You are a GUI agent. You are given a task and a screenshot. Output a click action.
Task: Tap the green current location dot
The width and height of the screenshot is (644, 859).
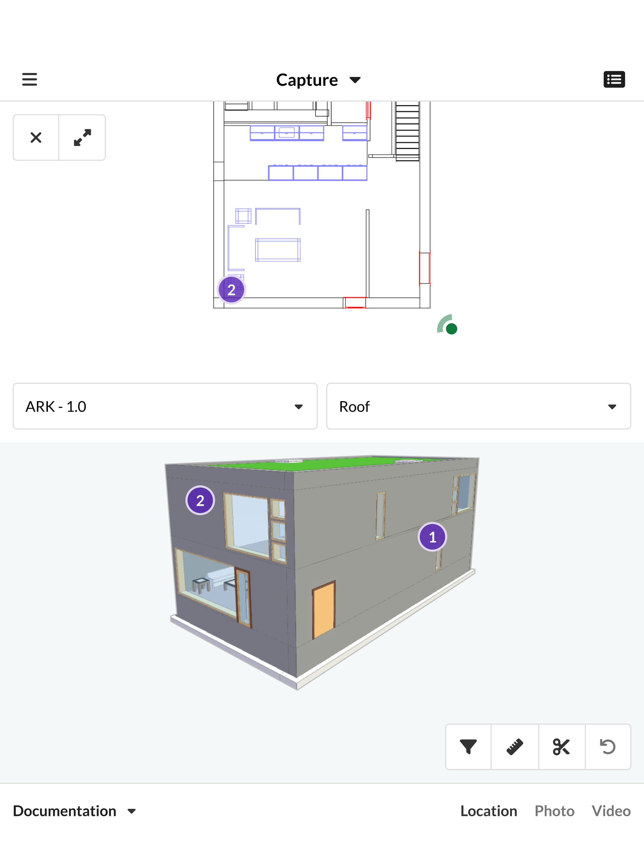[x=451, y=329]
